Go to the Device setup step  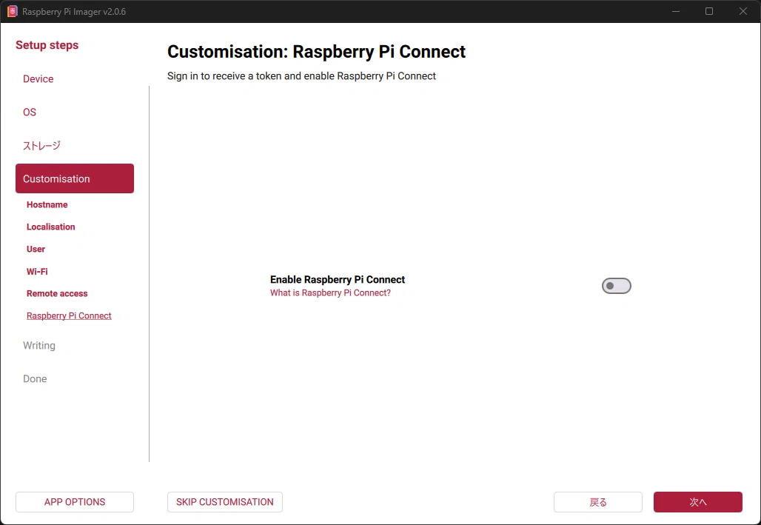tap(38, 78)
